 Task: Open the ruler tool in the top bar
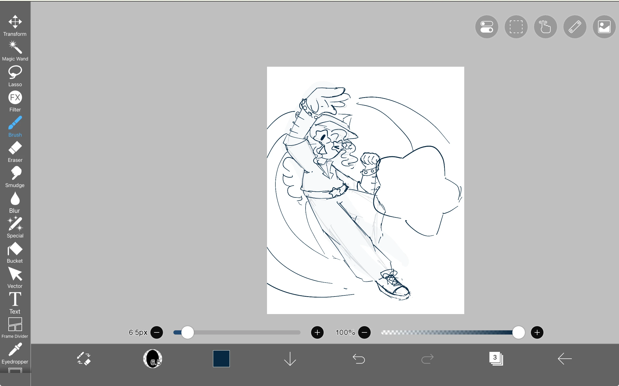[575, 27]
